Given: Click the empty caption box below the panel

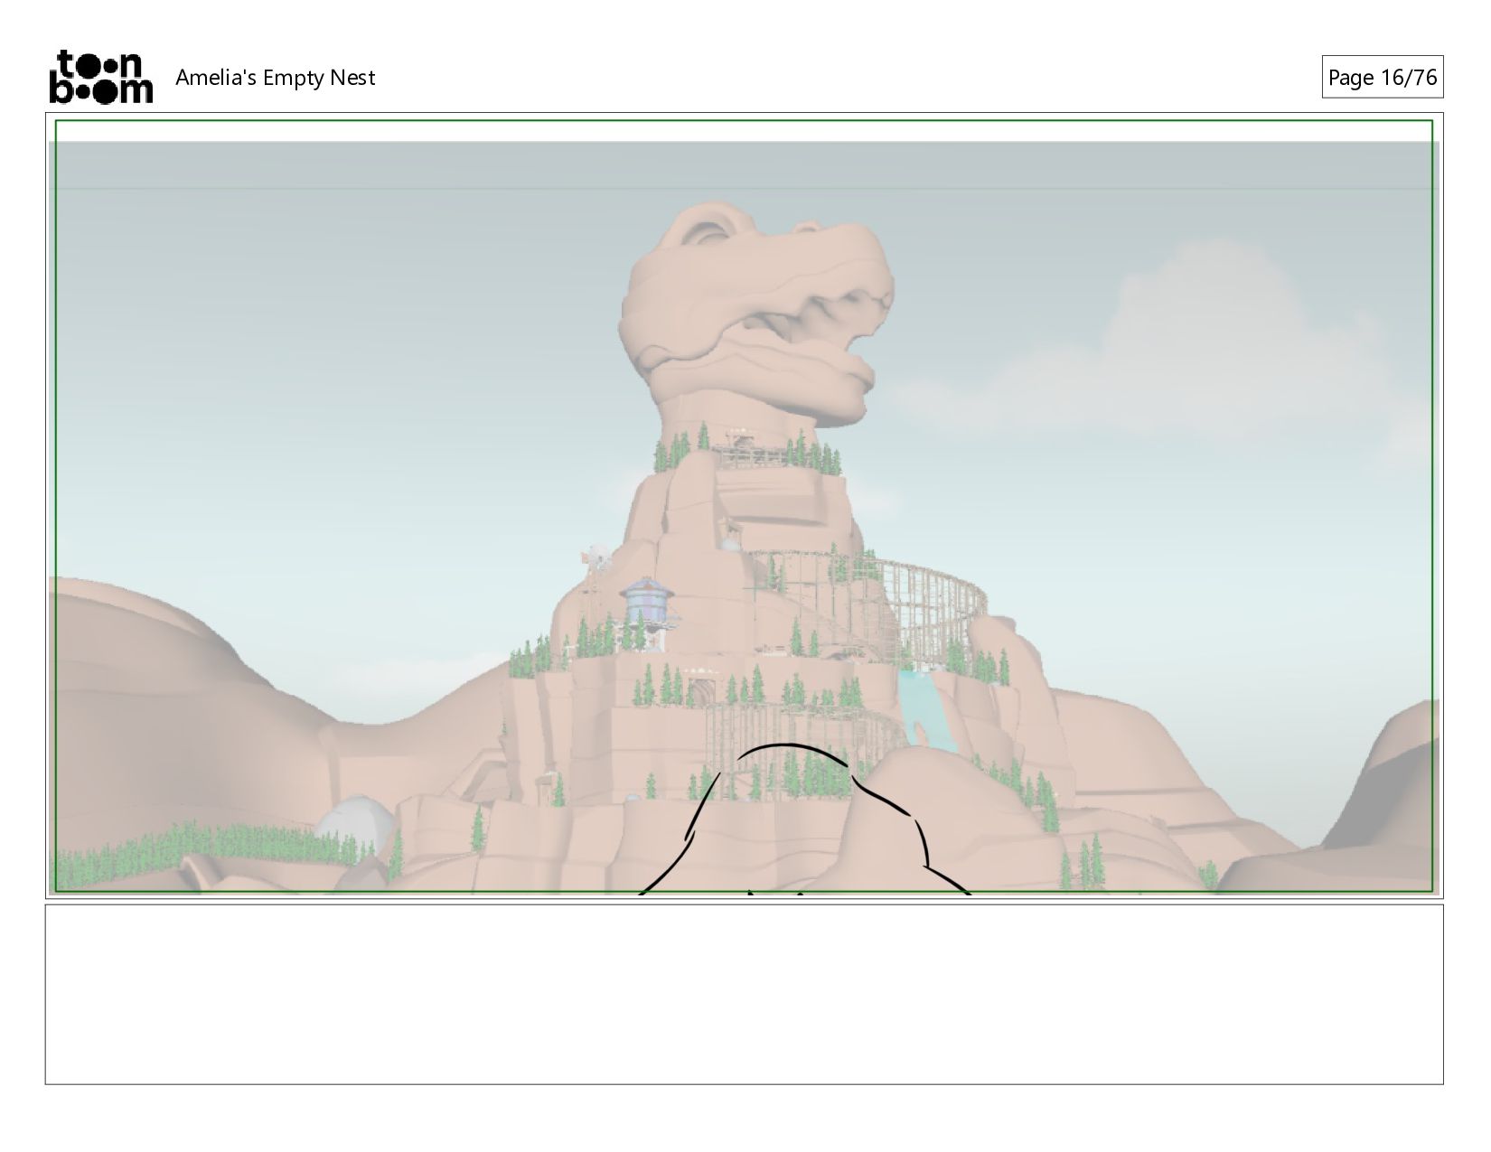Looking at the screenshot, I should pos(744,994).
